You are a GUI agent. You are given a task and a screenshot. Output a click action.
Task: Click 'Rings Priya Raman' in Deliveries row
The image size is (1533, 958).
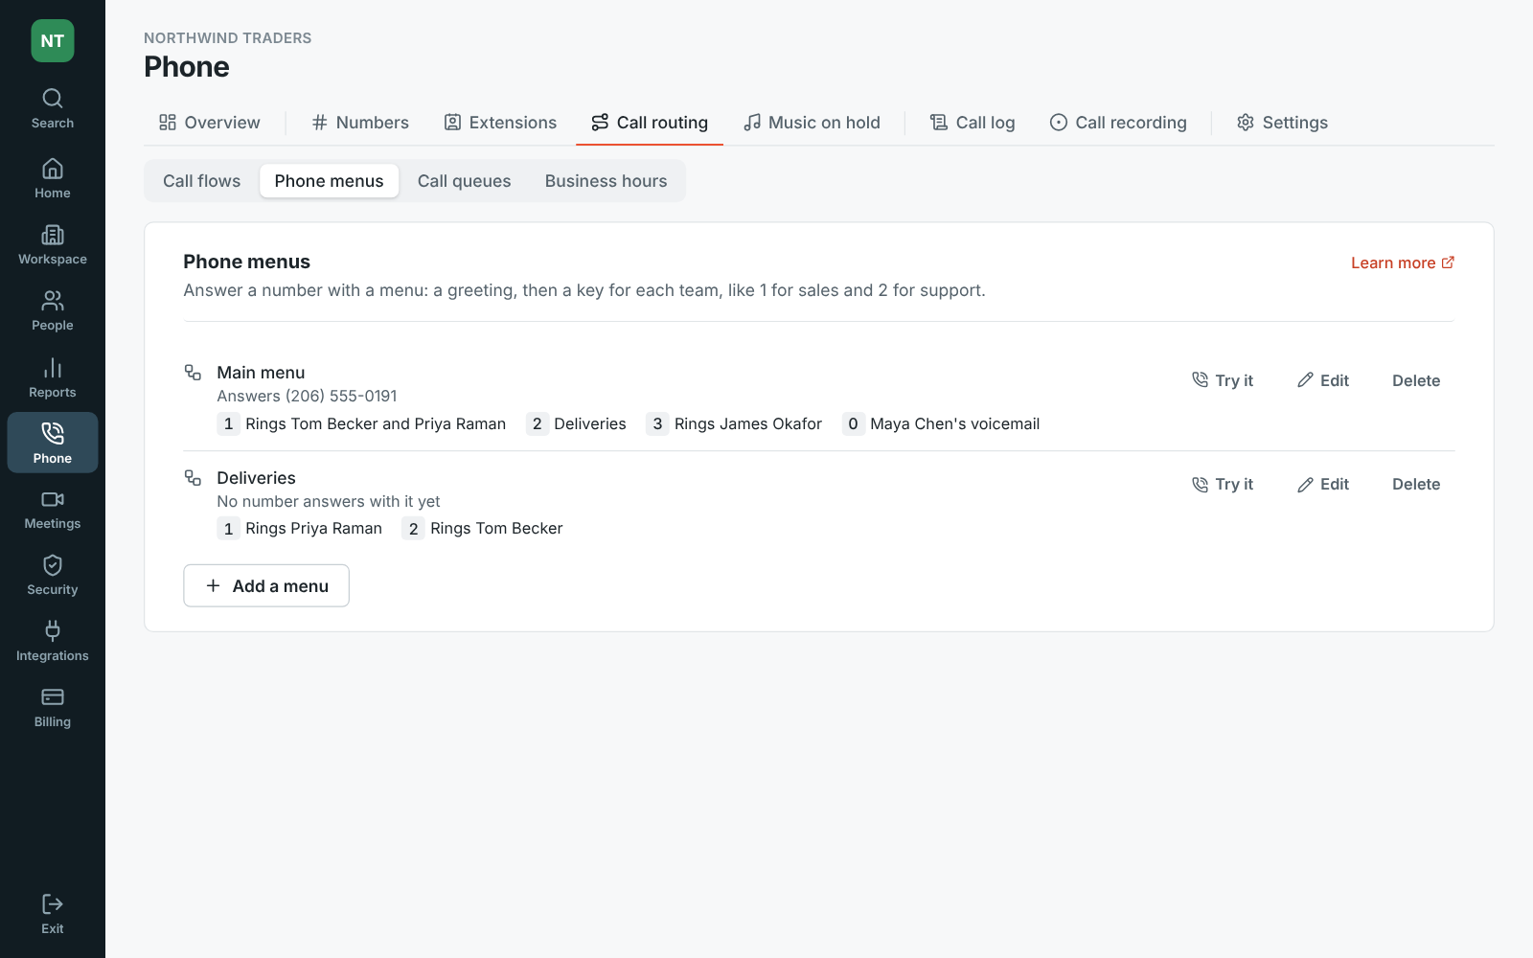coord(313,529)
